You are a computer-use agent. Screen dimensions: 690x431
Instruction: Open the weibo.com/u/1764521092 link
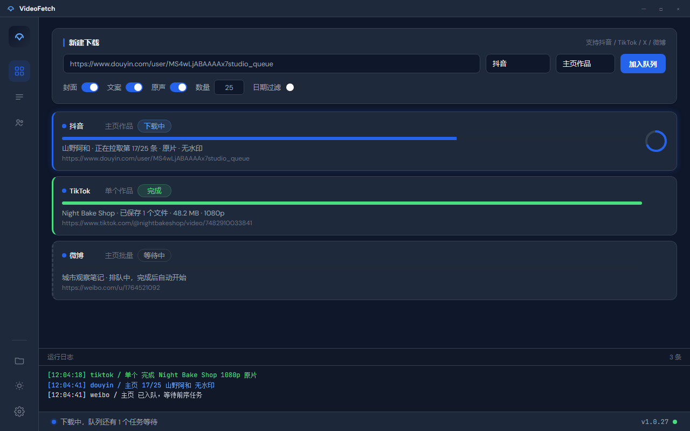(111, 288)
